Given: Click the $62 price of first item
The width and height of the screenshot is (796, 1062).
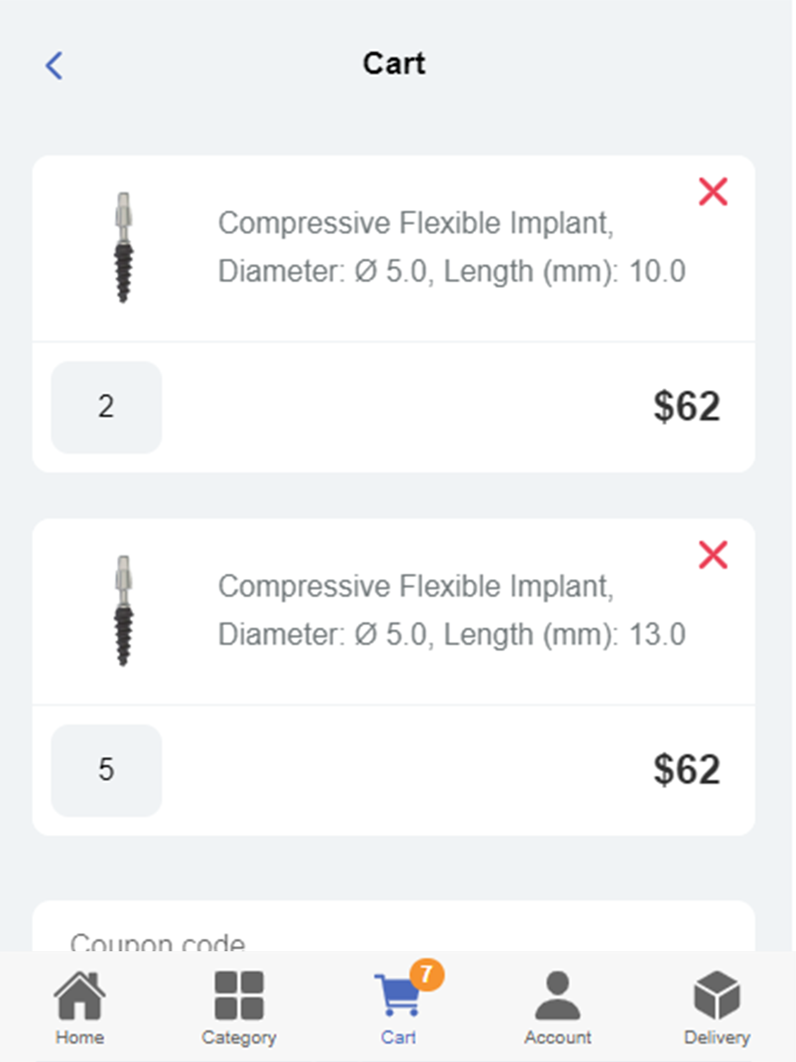Looking at the screenshot, I should [686, 407].
